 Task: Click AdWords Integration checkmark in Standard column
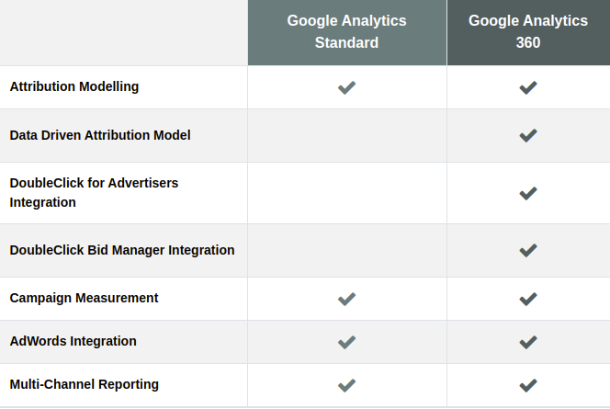(x=346, y=342)
